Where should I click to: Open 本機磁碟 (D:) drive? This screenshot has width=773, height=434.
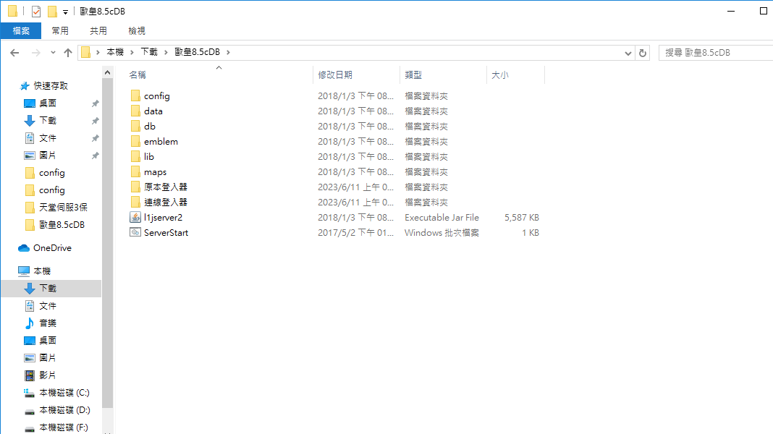pos(64,410)
